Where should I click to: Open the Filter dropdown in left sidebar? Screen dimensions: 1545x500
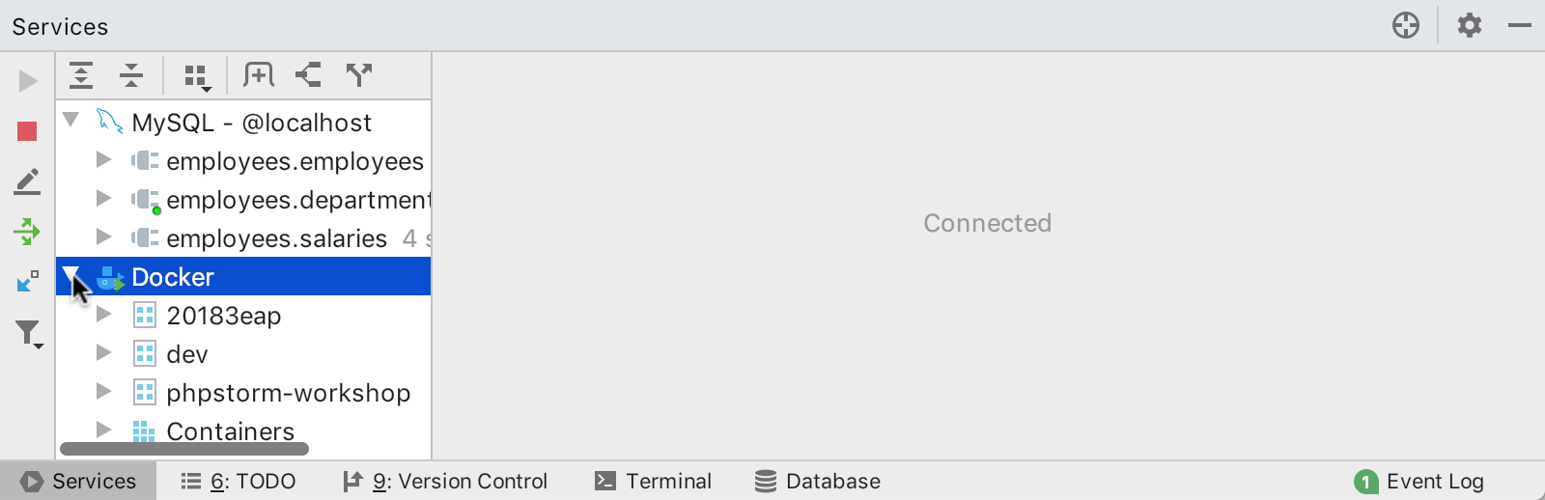(29, 334)
